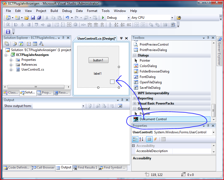The image size is (224, 180).
Task: Open the Show output from dropdown
Action: 83,106
